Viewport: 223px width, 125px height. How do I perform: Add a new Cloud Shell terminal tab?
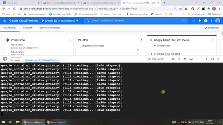(63, 60)
